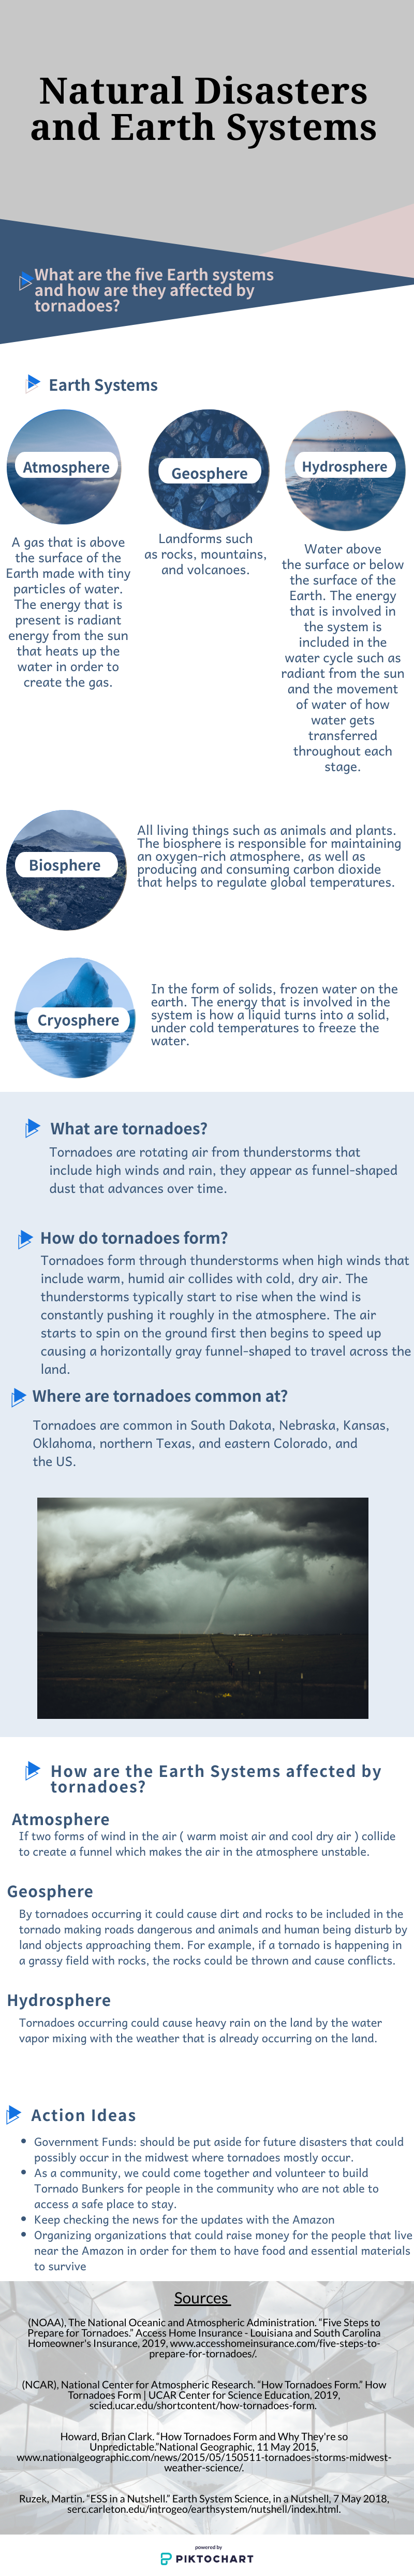Open the underlined Sources heading
Screen dimensions: 414x2576
click(201, 2298)
